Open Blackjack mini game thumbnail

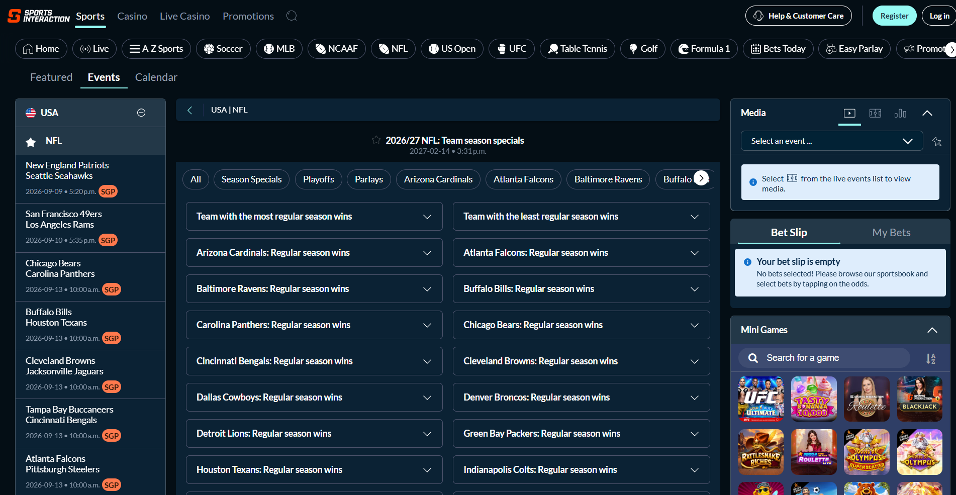920,399
